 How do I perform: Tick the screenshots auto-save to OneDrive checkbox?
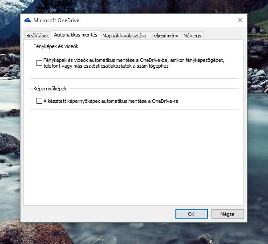pos(39,101)
